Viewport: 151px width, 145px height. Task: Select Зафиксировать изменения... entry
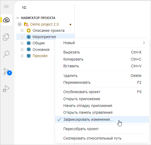coord(102,119)
